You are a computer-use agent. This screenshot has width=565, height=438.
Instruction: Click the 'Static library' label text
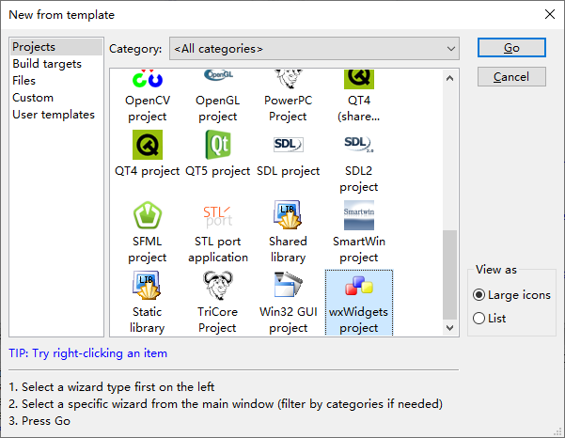(x=147, y=320)
